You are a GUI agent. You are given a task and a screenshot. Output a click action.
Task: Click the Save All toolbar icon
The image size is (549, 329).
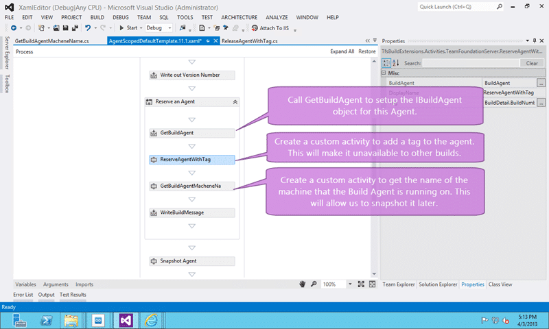coord(75,28)
